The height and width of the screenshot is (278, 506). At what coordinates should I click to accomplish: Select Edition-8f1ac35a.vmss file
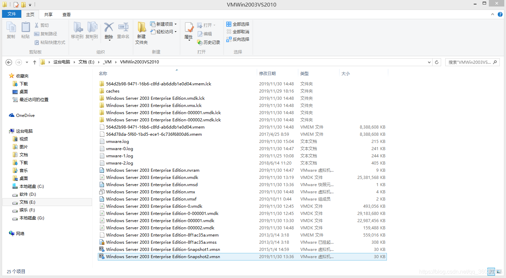click(x=161, y=242)
